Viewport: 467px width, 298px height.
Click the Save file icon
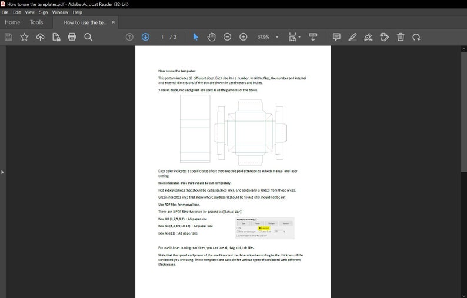point(8,37)
